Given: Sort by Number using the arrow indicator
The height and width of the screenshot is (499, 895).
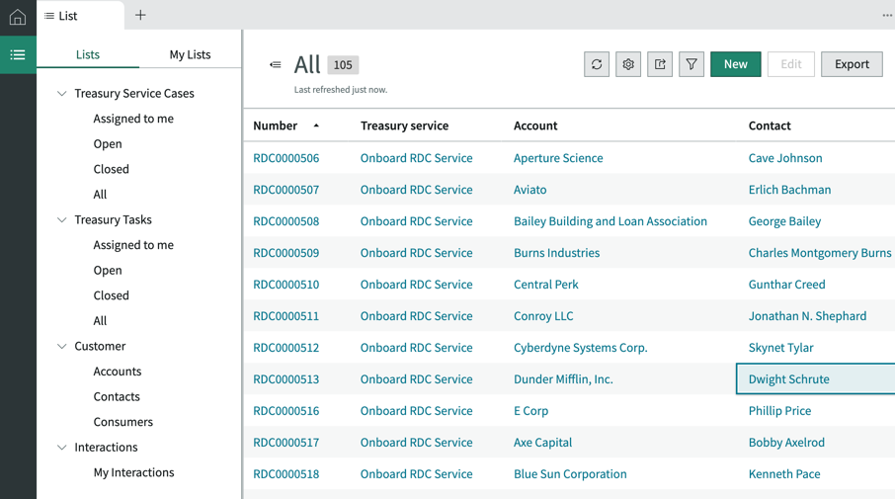Looking at the screenshot, I should click(316, 125).
